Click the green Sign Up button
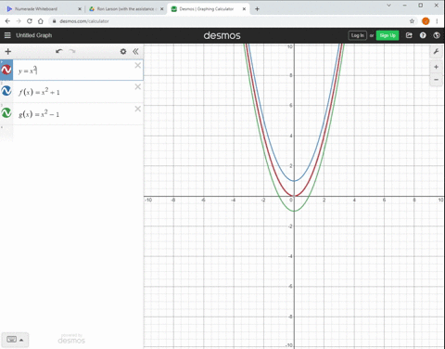This screenshot has height=349, width=445. [388, 35]
